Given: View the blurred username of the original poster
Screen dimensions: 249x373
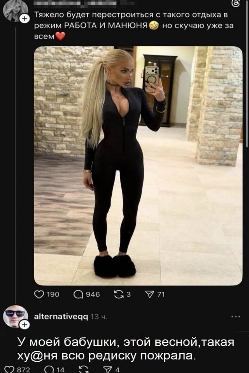Looking at the screenshot, I should coord(75,4).
